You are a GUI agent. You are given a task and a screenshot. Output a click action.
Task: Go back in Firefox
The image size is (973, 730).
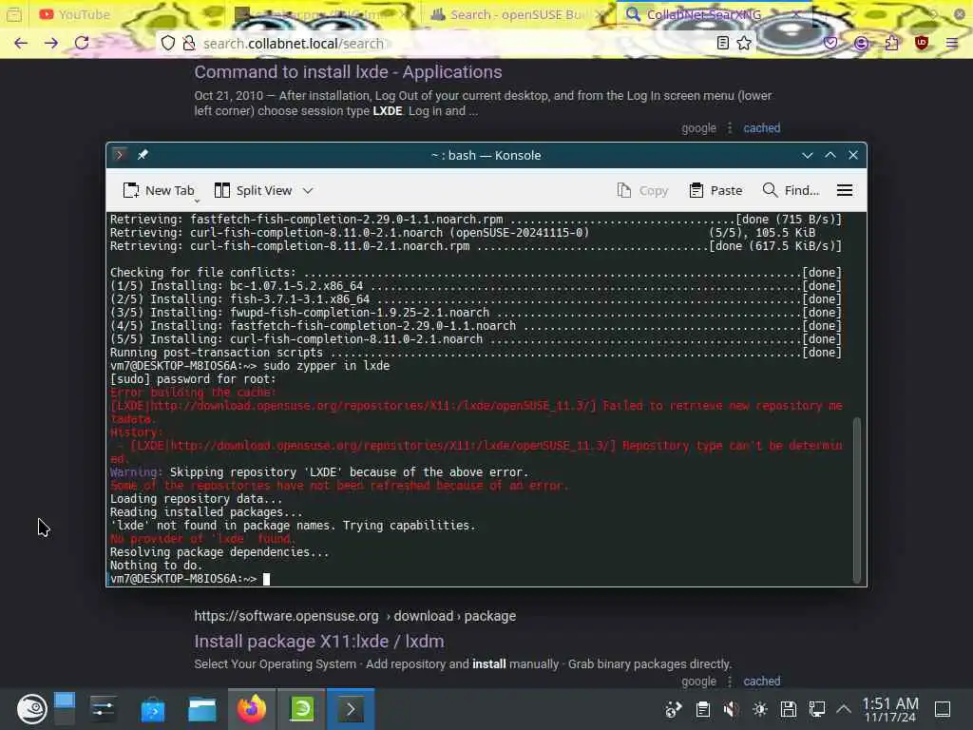21,43
